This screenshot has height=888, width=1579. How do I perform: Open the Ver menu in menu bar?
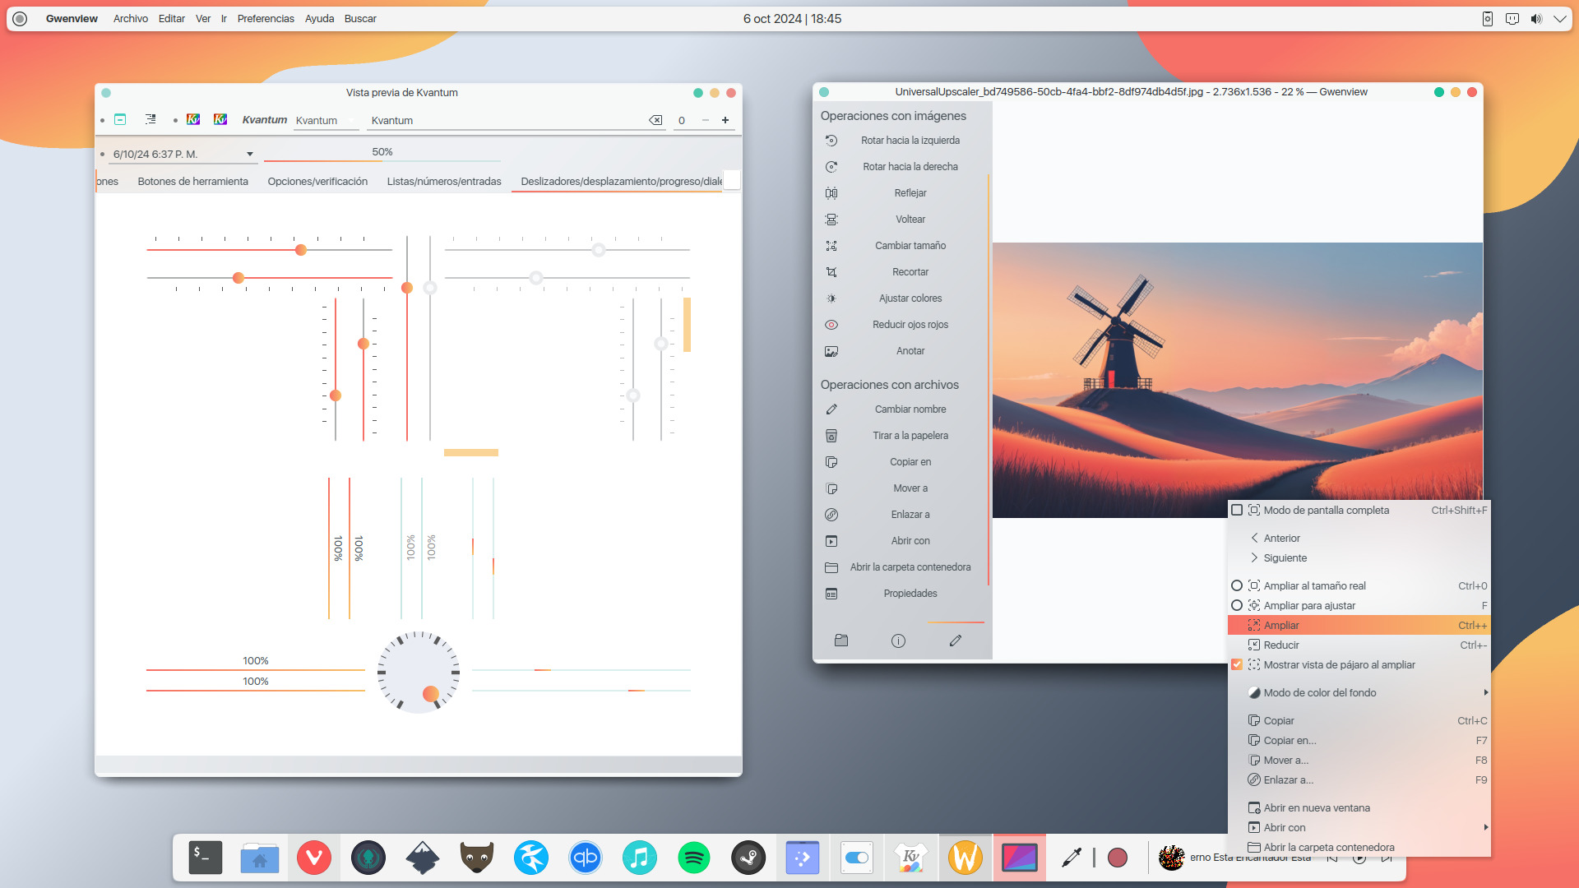[x=203, y=19]
